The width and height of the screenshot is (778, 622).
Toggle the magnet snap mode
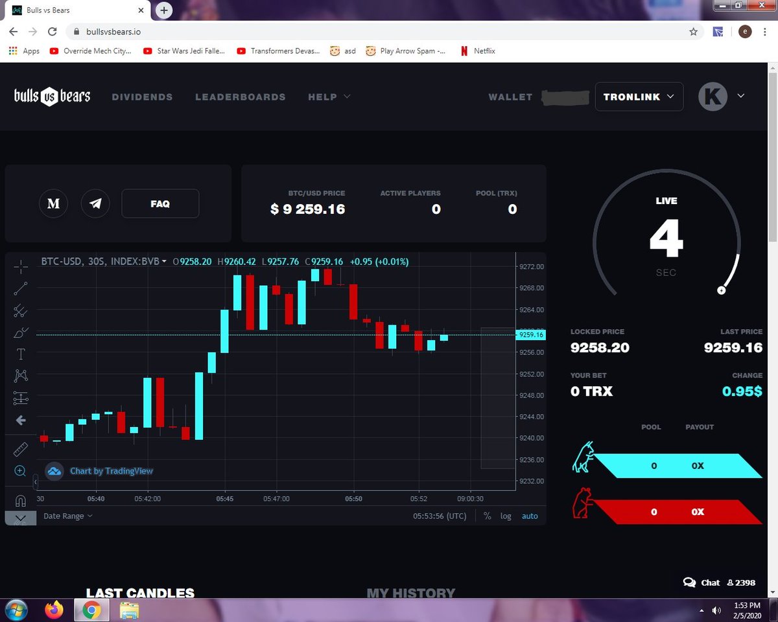coord(21,501)
